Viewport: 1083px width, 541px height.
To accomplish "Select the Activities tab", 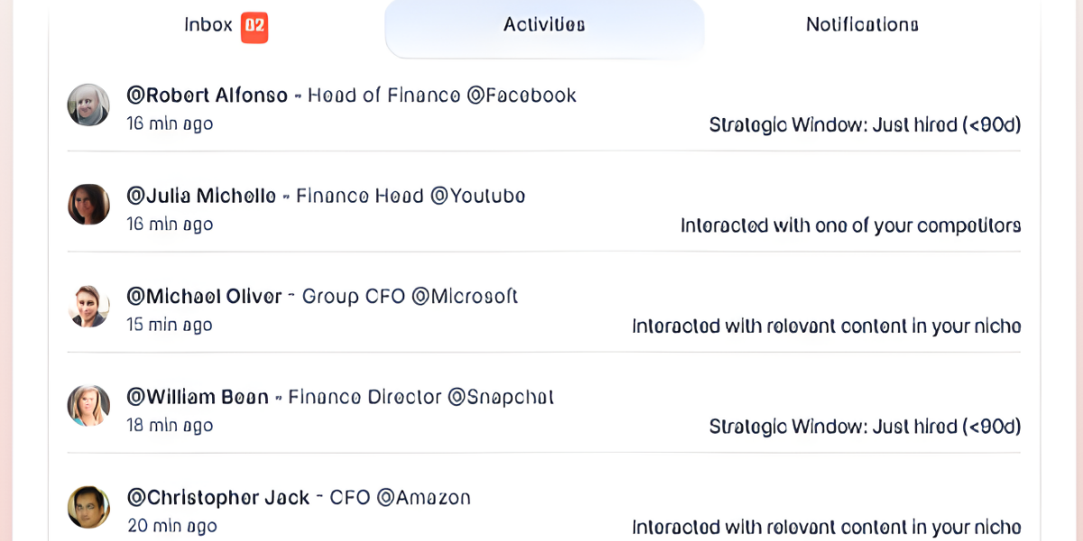I will 544,25.
